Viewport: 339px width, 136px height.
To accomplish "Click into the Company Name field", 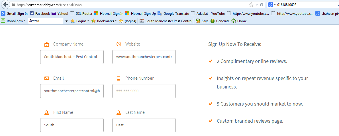I will (72, 57).
